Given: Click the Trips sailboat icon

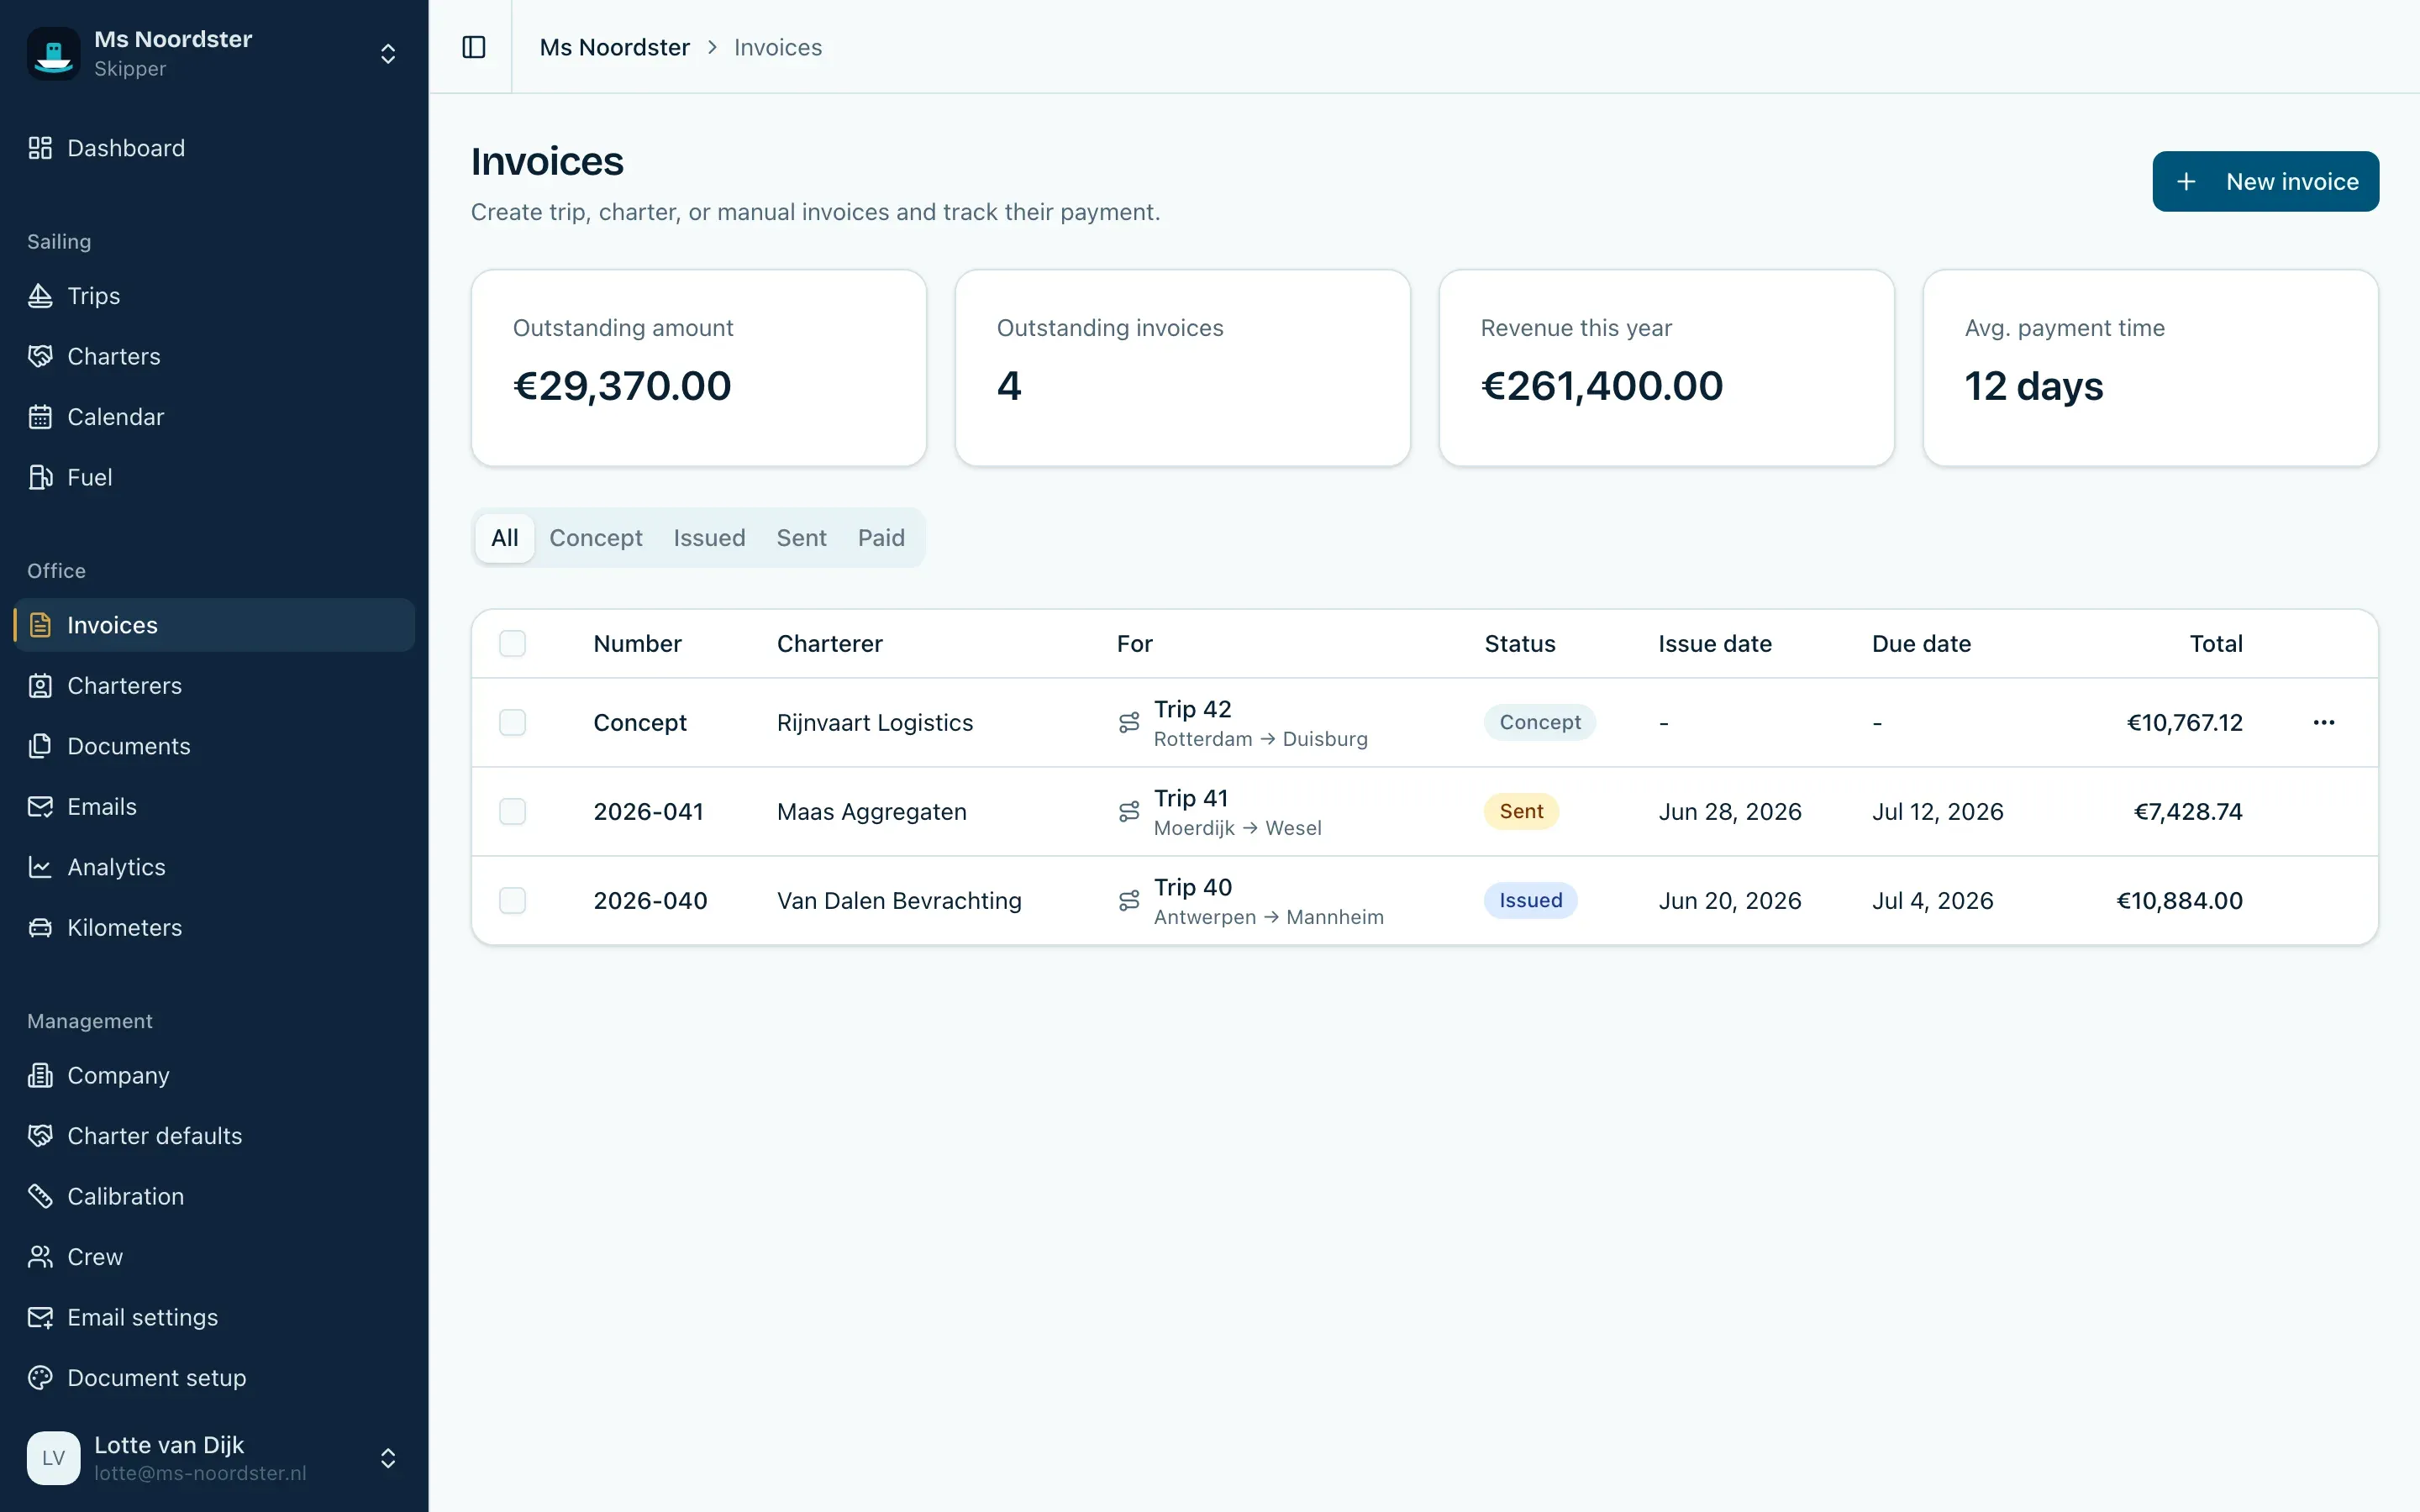Looking at the screenshot, I should (x=40, y=296).
